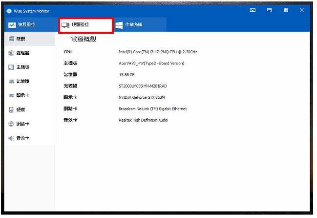Click the CPU label
This screenshot has width=317, height=218.
click(x=67, y=52)
